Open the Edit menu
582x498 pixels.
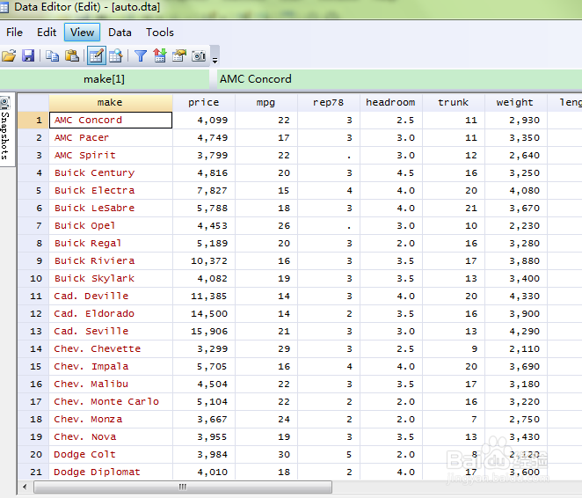pos(47,33)
